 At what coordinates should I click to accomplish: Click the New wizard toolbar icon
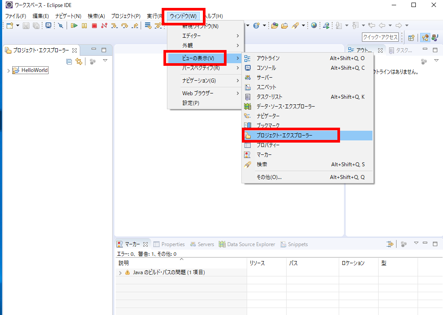10,26
